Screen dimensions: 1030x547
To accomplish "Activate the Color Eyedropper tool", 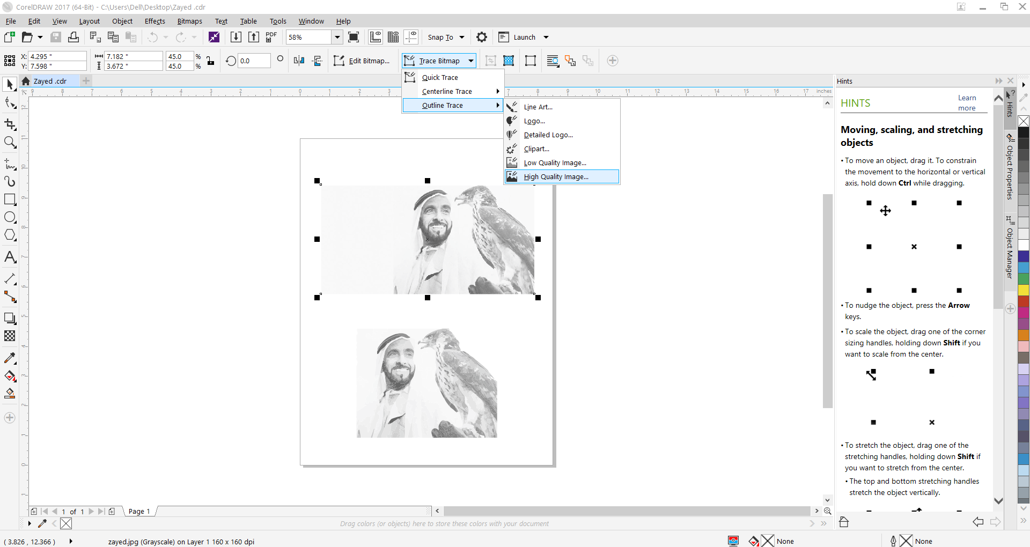I will coord(10,358).
